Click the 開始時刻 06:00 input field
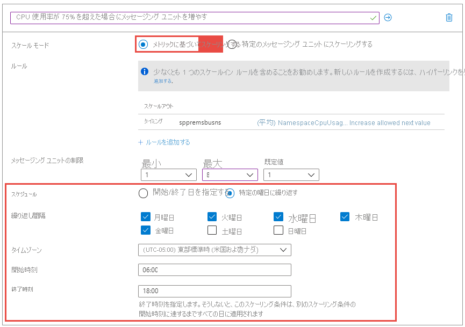Screen dimensions: 465x327 point(214,270)
